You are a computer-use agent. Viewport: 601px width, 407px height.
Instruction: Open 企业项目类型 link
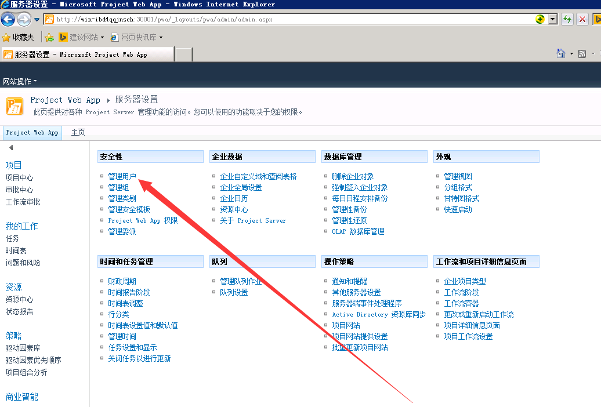[x=465, y=281]
